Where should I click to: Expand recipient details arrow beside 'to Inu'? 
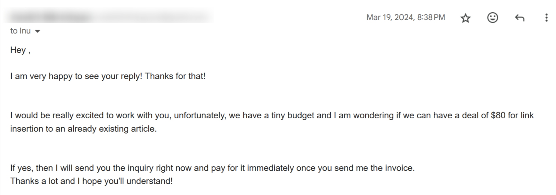[x=38, y=31]
